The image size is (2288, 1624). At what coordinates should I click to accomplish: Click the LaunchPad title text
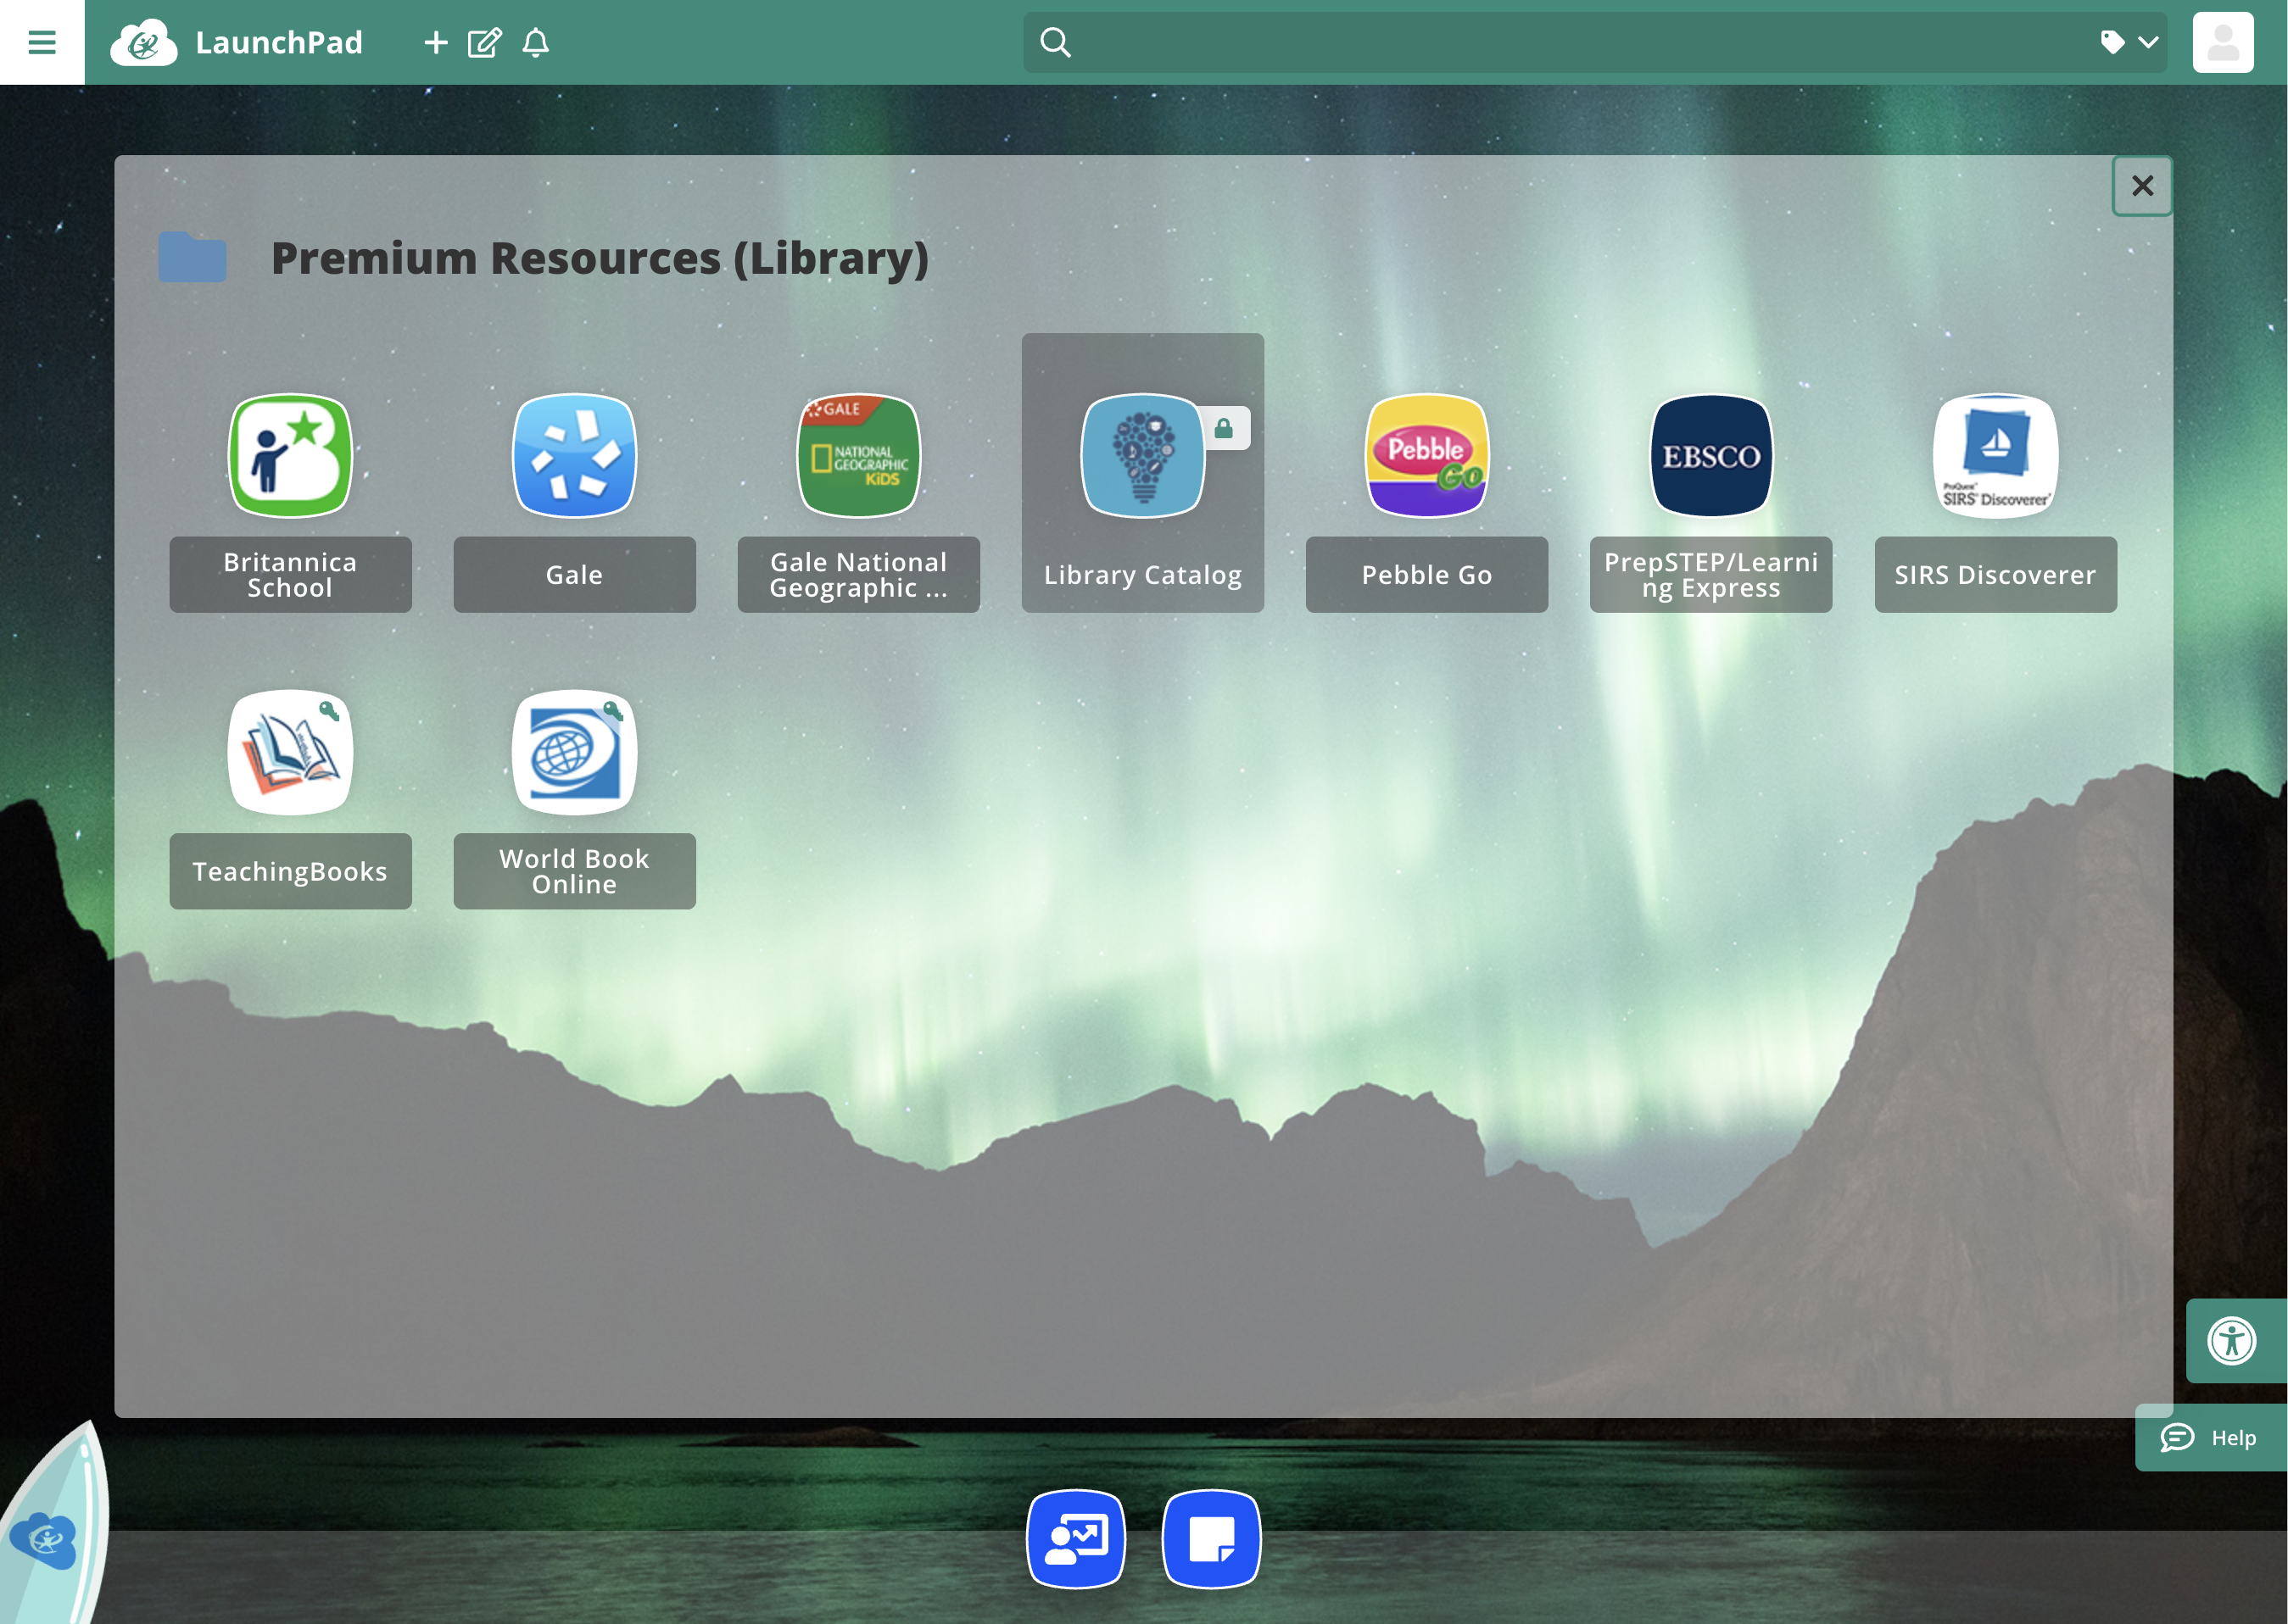279,43
